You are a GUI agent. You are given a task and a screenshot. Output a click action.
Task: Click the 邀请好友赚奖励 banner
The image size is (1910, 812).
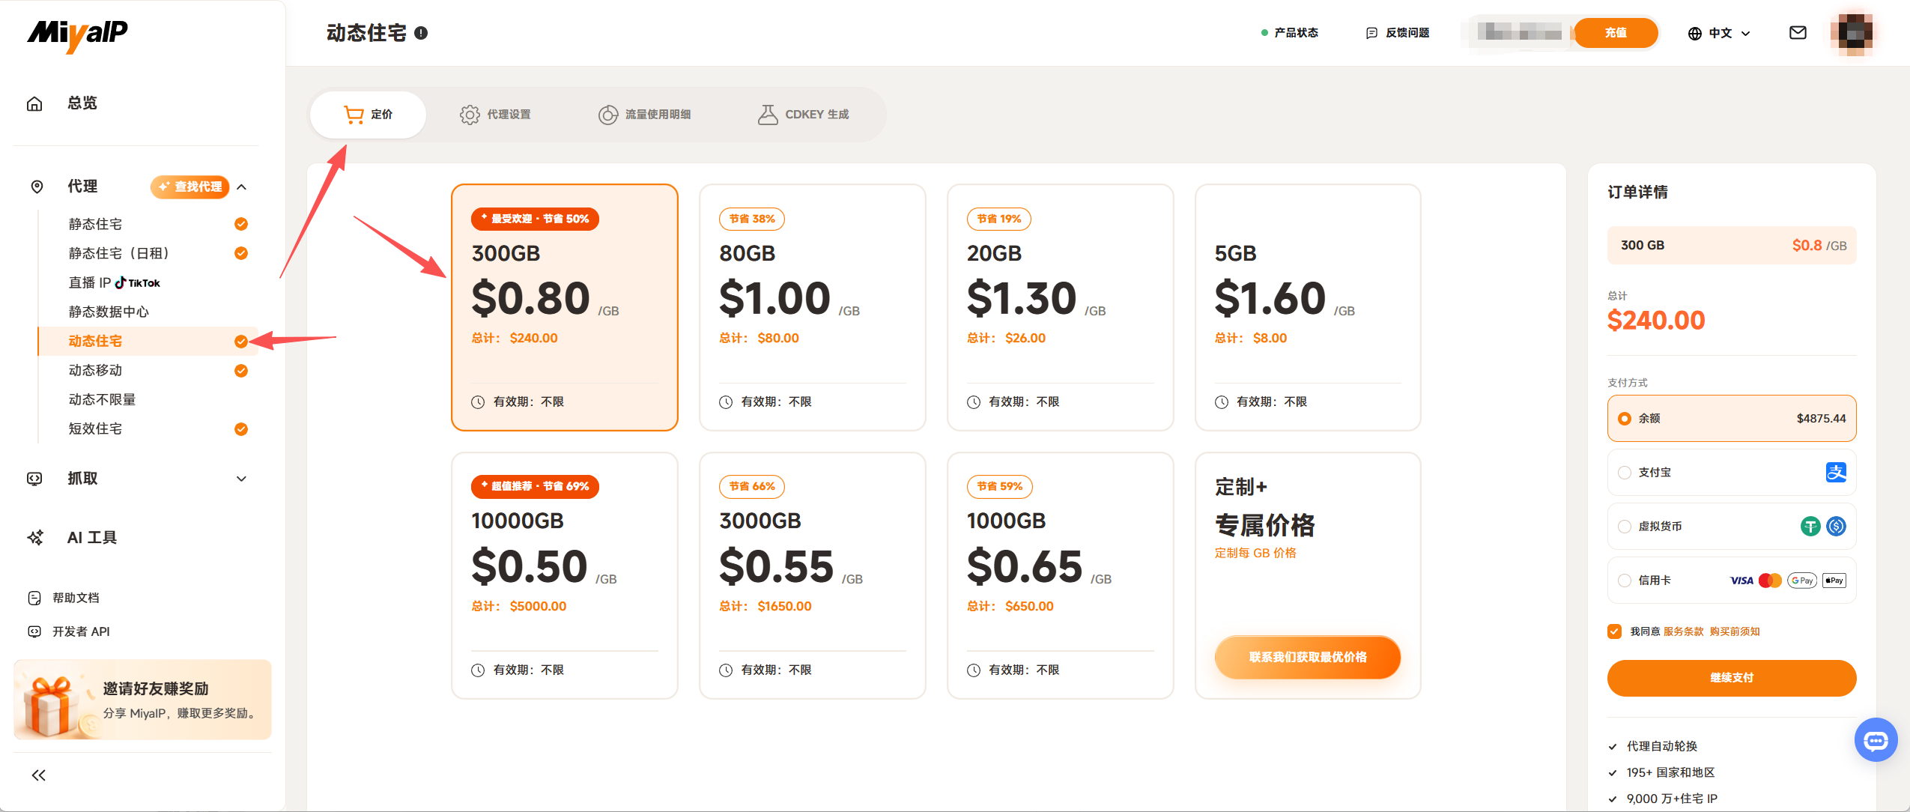[x=142, y=700]
